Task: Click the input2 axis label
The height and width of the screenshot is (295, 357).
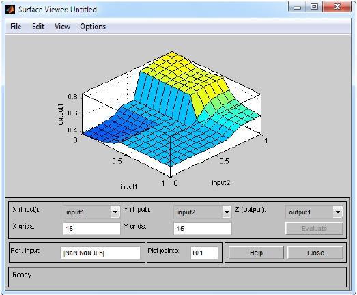Action: 221,183
